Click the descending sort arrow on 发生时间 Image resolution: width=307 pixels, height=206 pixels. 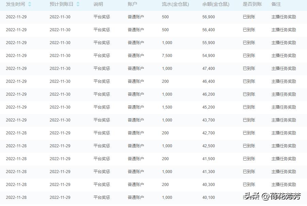[x=29, y=5]
